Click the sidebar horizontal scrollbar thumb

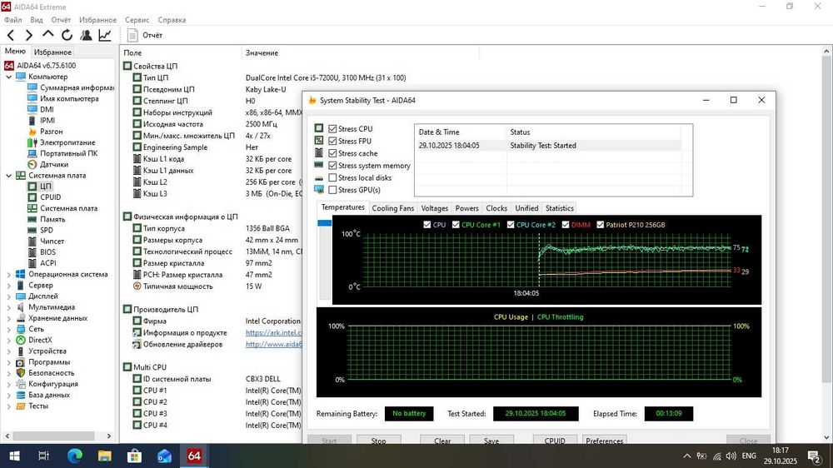(53, 436)
